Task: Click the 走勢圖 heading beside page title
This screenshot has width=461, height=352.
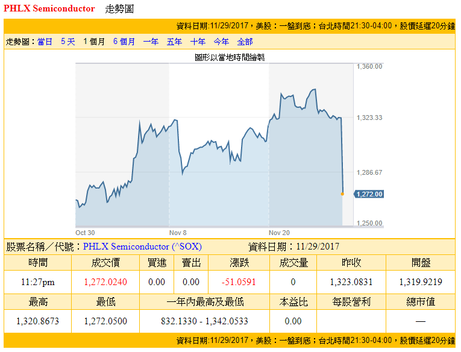Action: [119, 9]
